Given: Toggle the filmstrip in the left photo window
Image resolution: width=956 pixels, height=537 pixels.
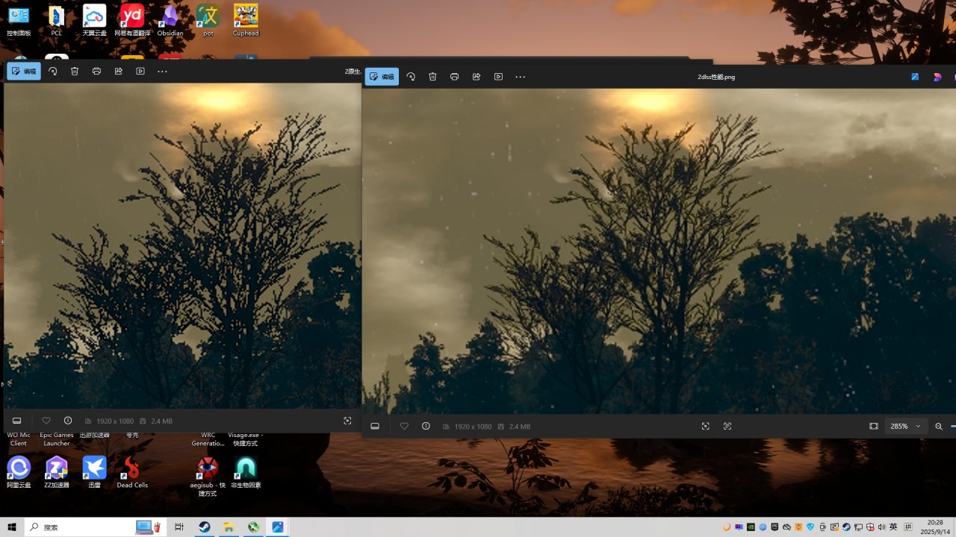Looking at the screenshot, I should point(17,421).
